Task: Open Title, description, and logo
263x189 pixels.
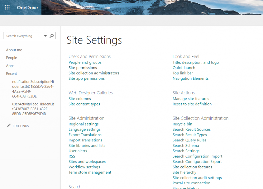Action: pos(196,62)
